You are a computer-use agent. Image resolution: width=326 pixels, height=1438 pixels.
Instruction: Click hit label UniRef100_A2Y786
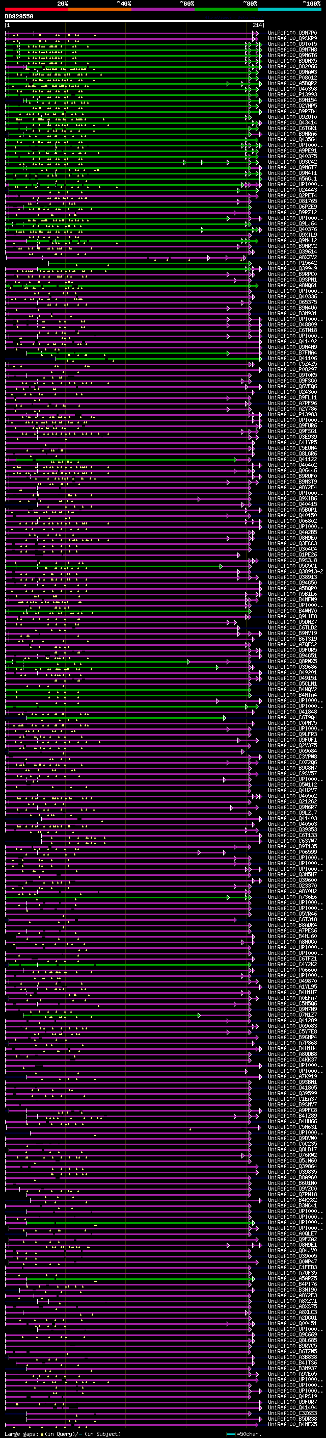tap(292, 409)
